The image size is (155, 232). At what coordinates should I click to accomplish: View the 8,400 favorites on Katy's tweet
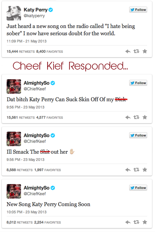(50, 52)
